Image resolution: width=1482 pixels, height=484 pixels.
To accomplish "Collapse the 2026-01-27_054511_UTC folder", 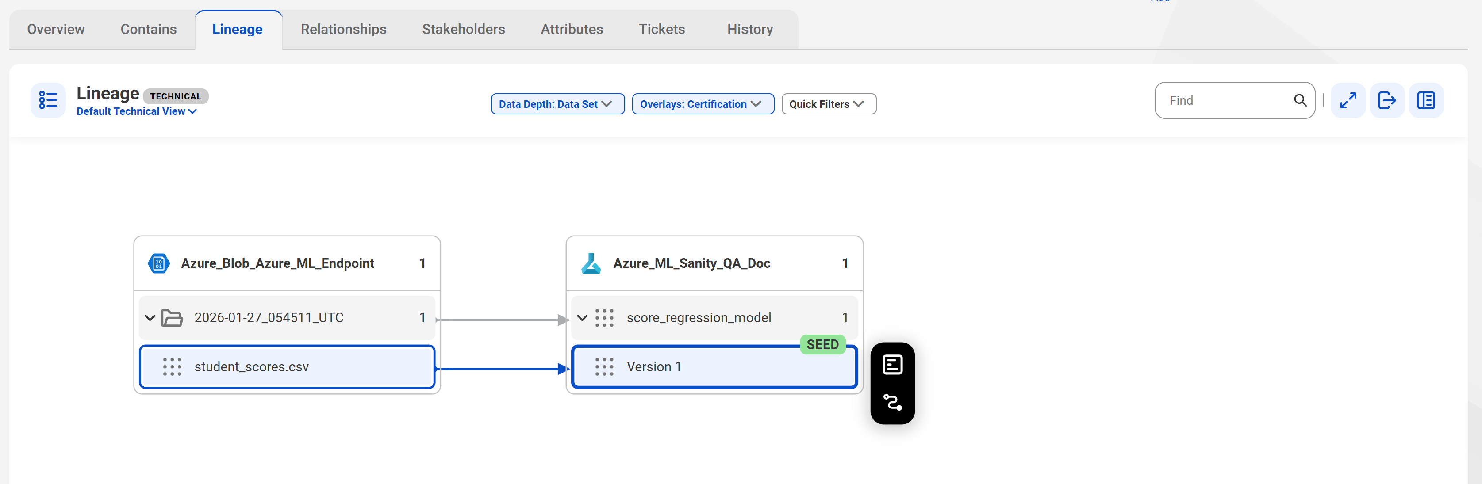I will (x=150, y=318).
